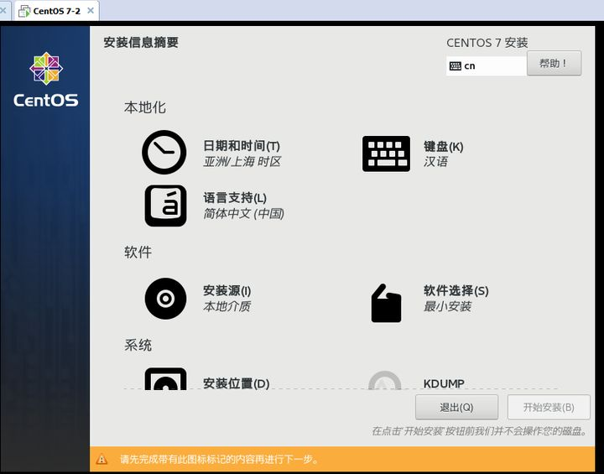The image size is (604, 474).
Task: Click the installation source disc icon
Action: pos(165,299)
